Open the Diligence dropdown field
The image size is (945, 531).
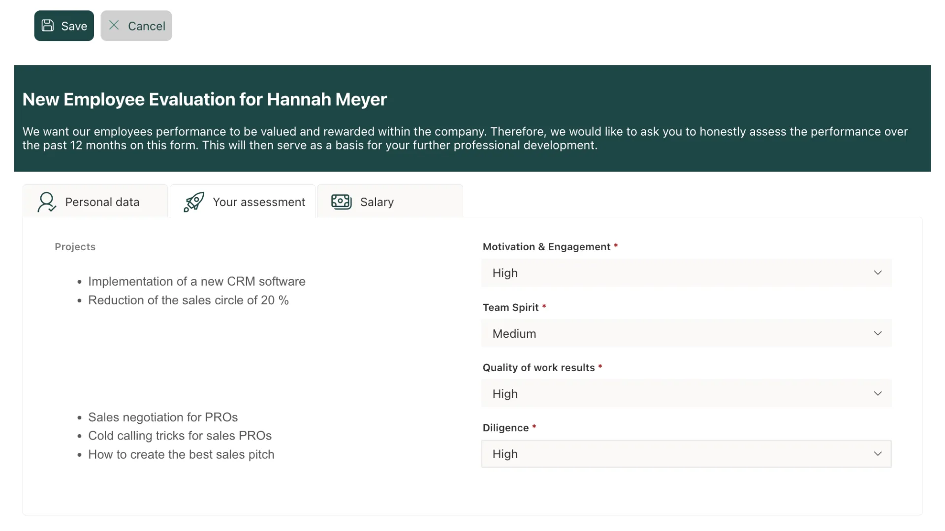(686, 454)
